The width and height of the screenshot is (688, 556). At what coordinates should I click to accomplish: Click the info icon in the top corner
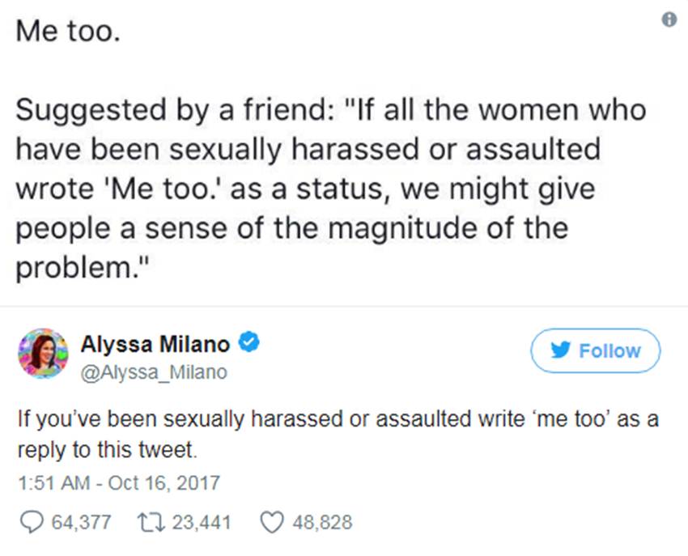669,20
